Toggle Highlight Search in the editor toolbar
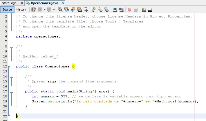206x121 pixels. click(x=79, y=10)
